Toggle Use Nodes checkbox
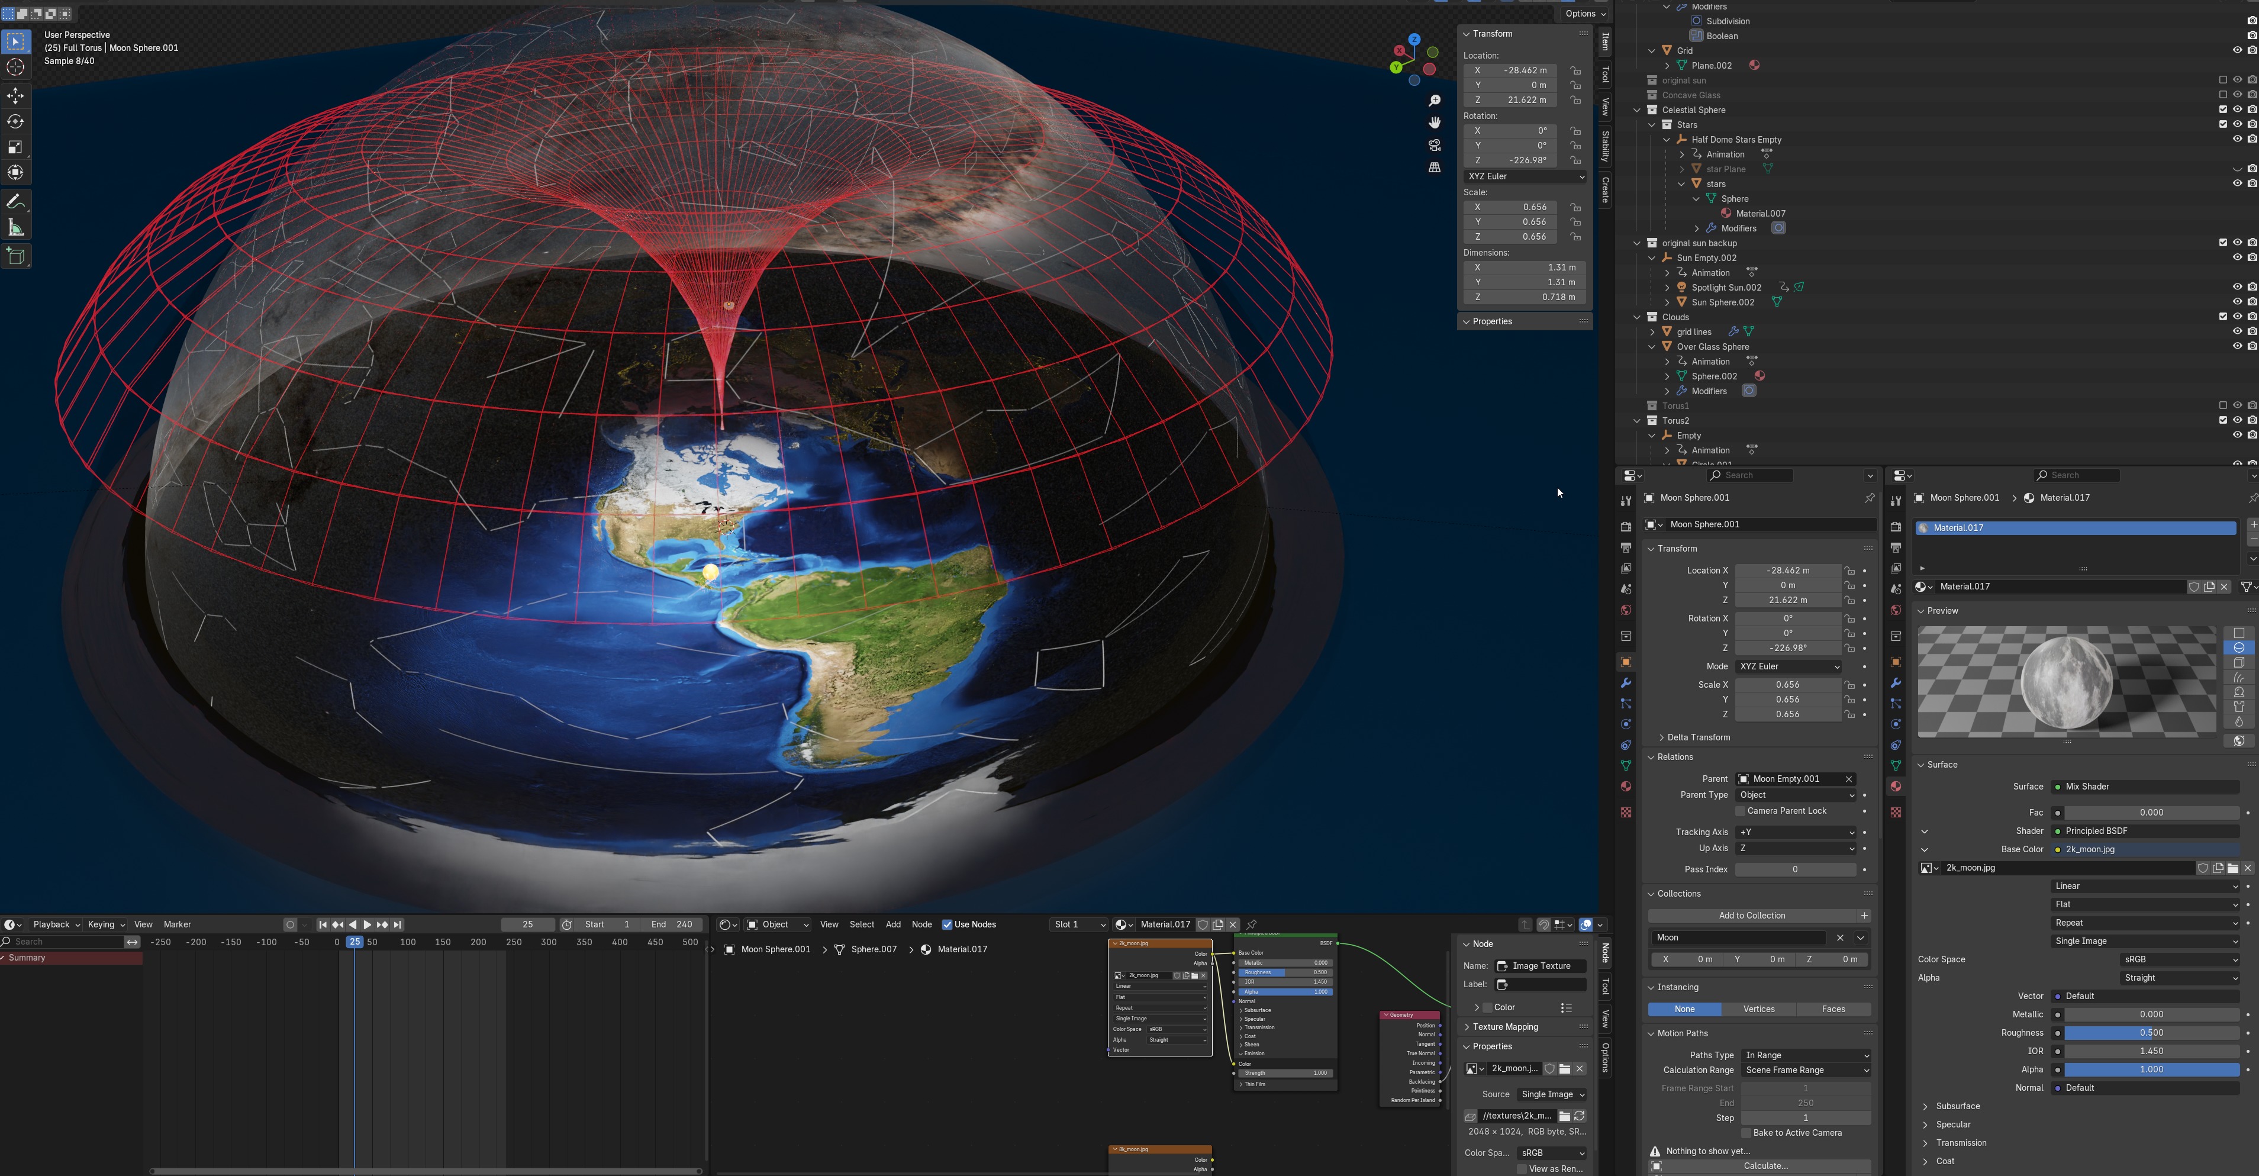 pyautogui.click(x=947, y=924)
